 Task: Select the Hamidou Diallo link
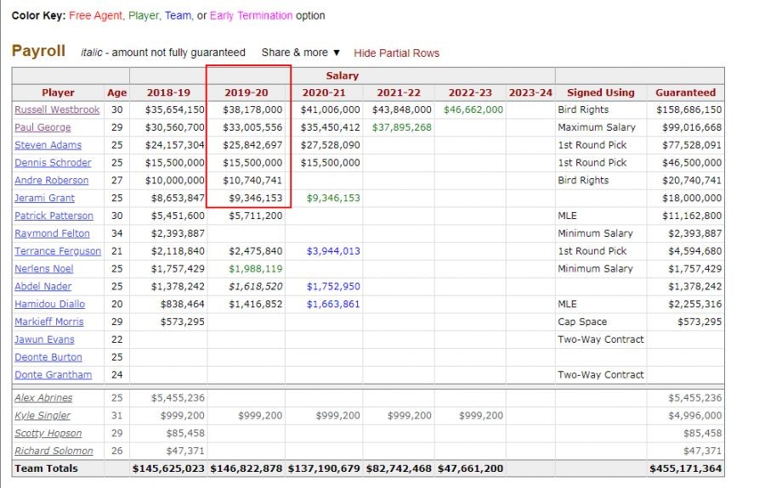(50, 304)
